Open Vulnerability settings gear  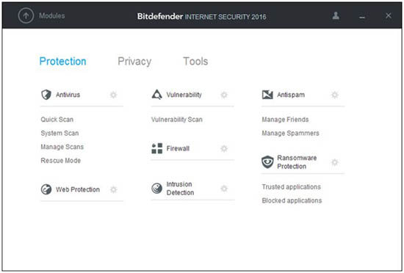point(224,95)
